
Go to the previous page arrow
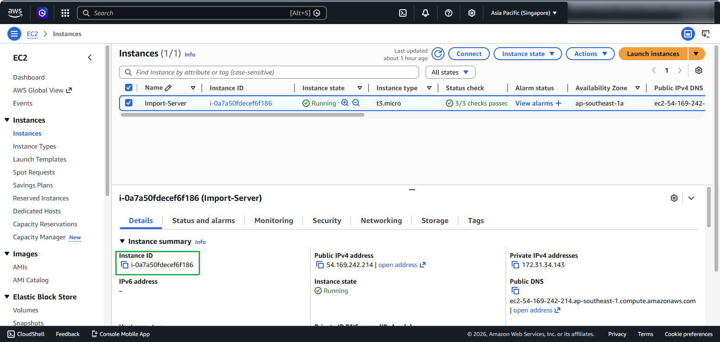click(x=654, y=70)
